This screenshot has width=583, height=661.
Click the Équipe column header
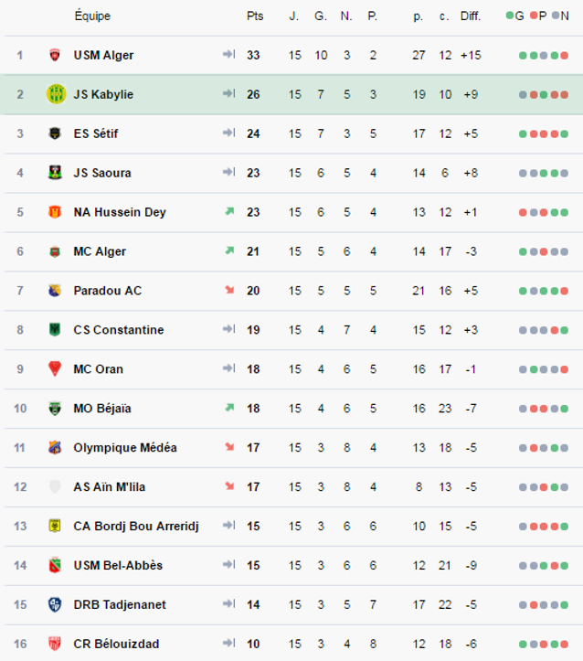click(92, 16)
